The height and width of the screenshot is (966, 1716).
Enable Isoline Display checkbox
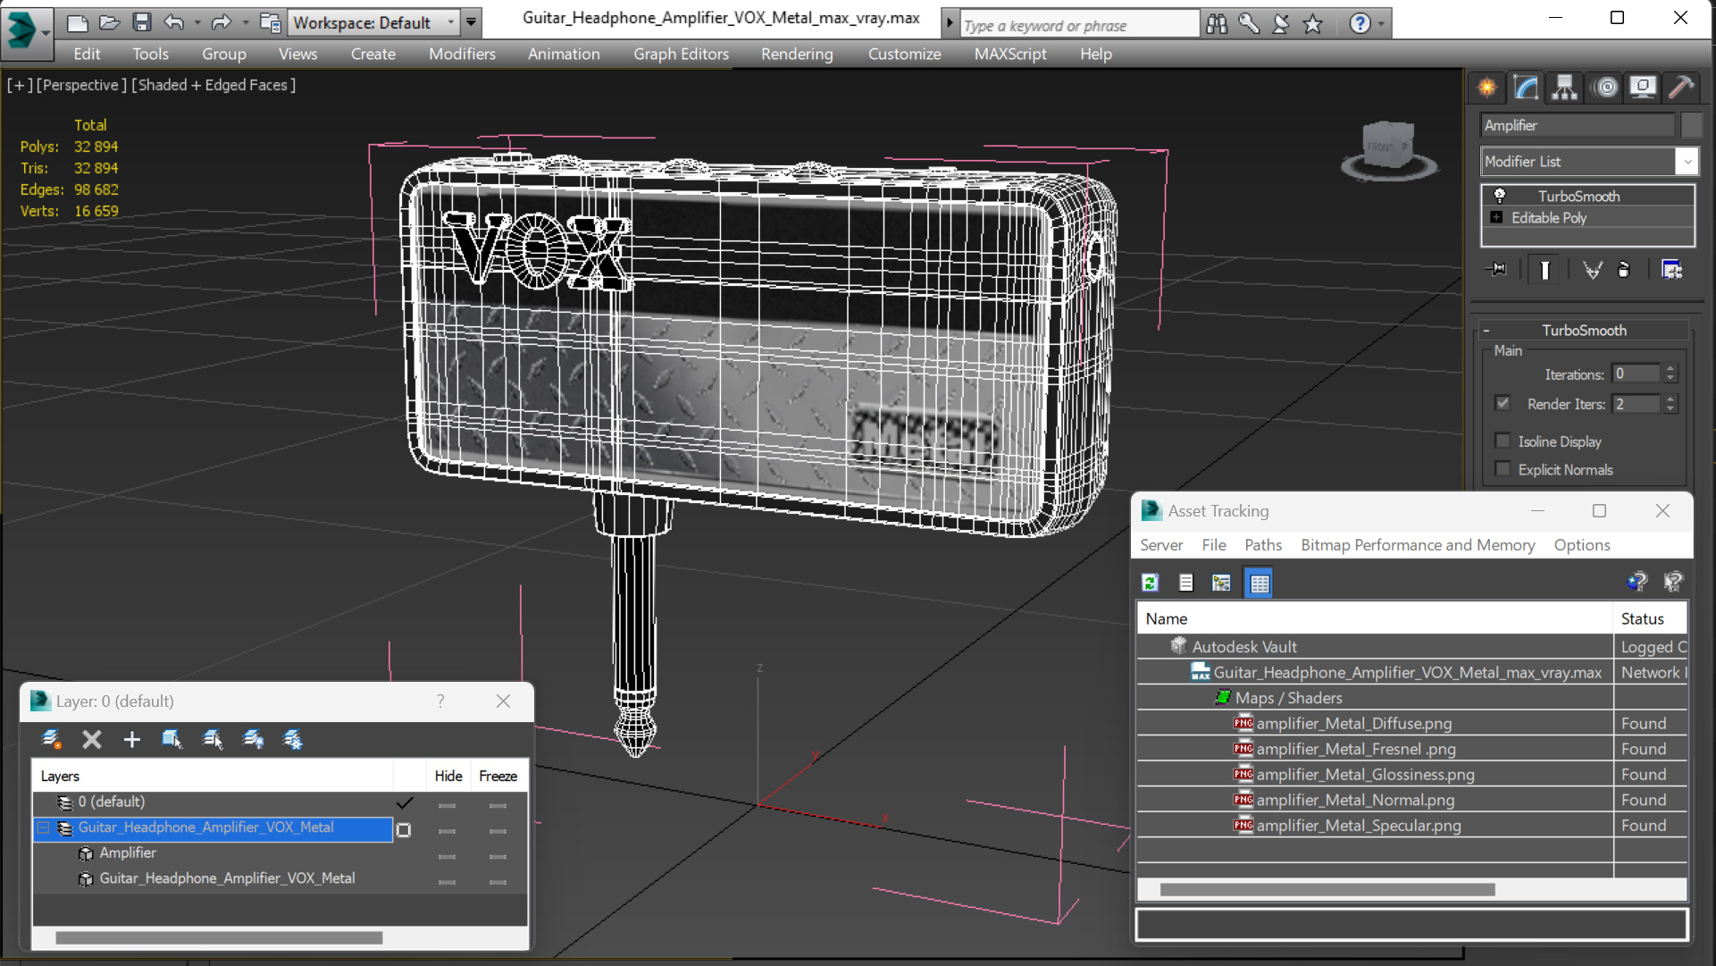point(1503,441)
